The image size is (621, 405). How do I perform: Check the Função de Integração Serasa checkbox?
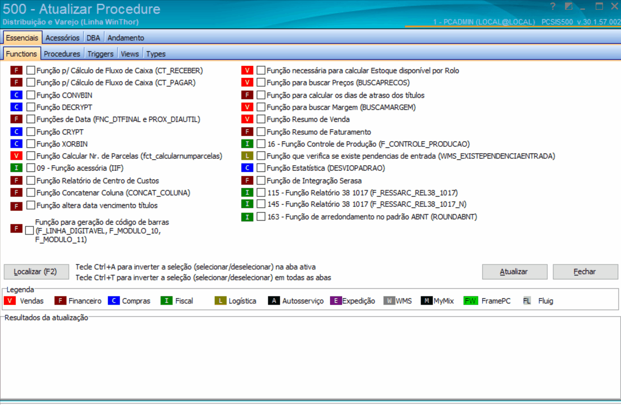tap(261, 180)
